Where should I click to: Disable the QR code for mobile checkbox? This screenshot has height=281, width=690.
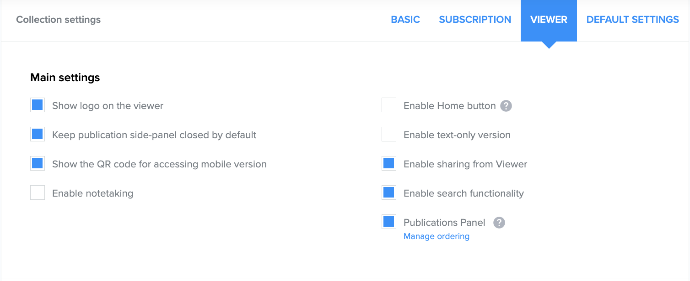point(38,164)
